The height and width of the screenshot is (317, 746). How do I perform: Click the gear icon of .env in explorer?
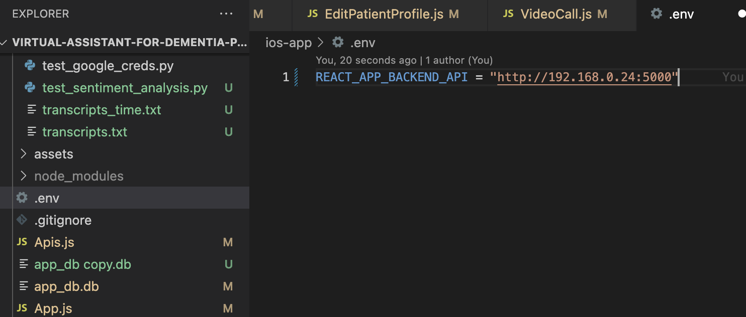point(22,198)
